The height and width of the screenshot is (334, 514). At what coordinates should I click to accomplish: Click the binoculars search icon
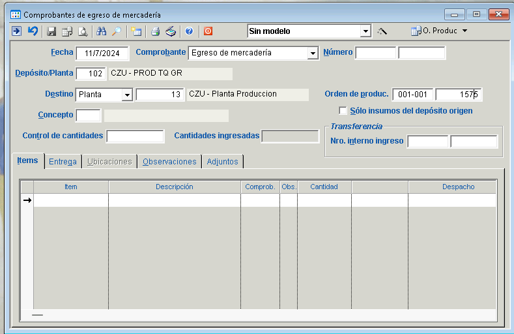(101, 31)
